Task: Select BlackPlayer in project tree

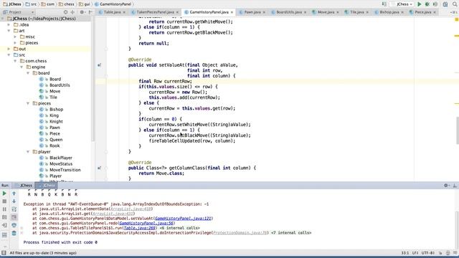Action: [x=60, y=158]
